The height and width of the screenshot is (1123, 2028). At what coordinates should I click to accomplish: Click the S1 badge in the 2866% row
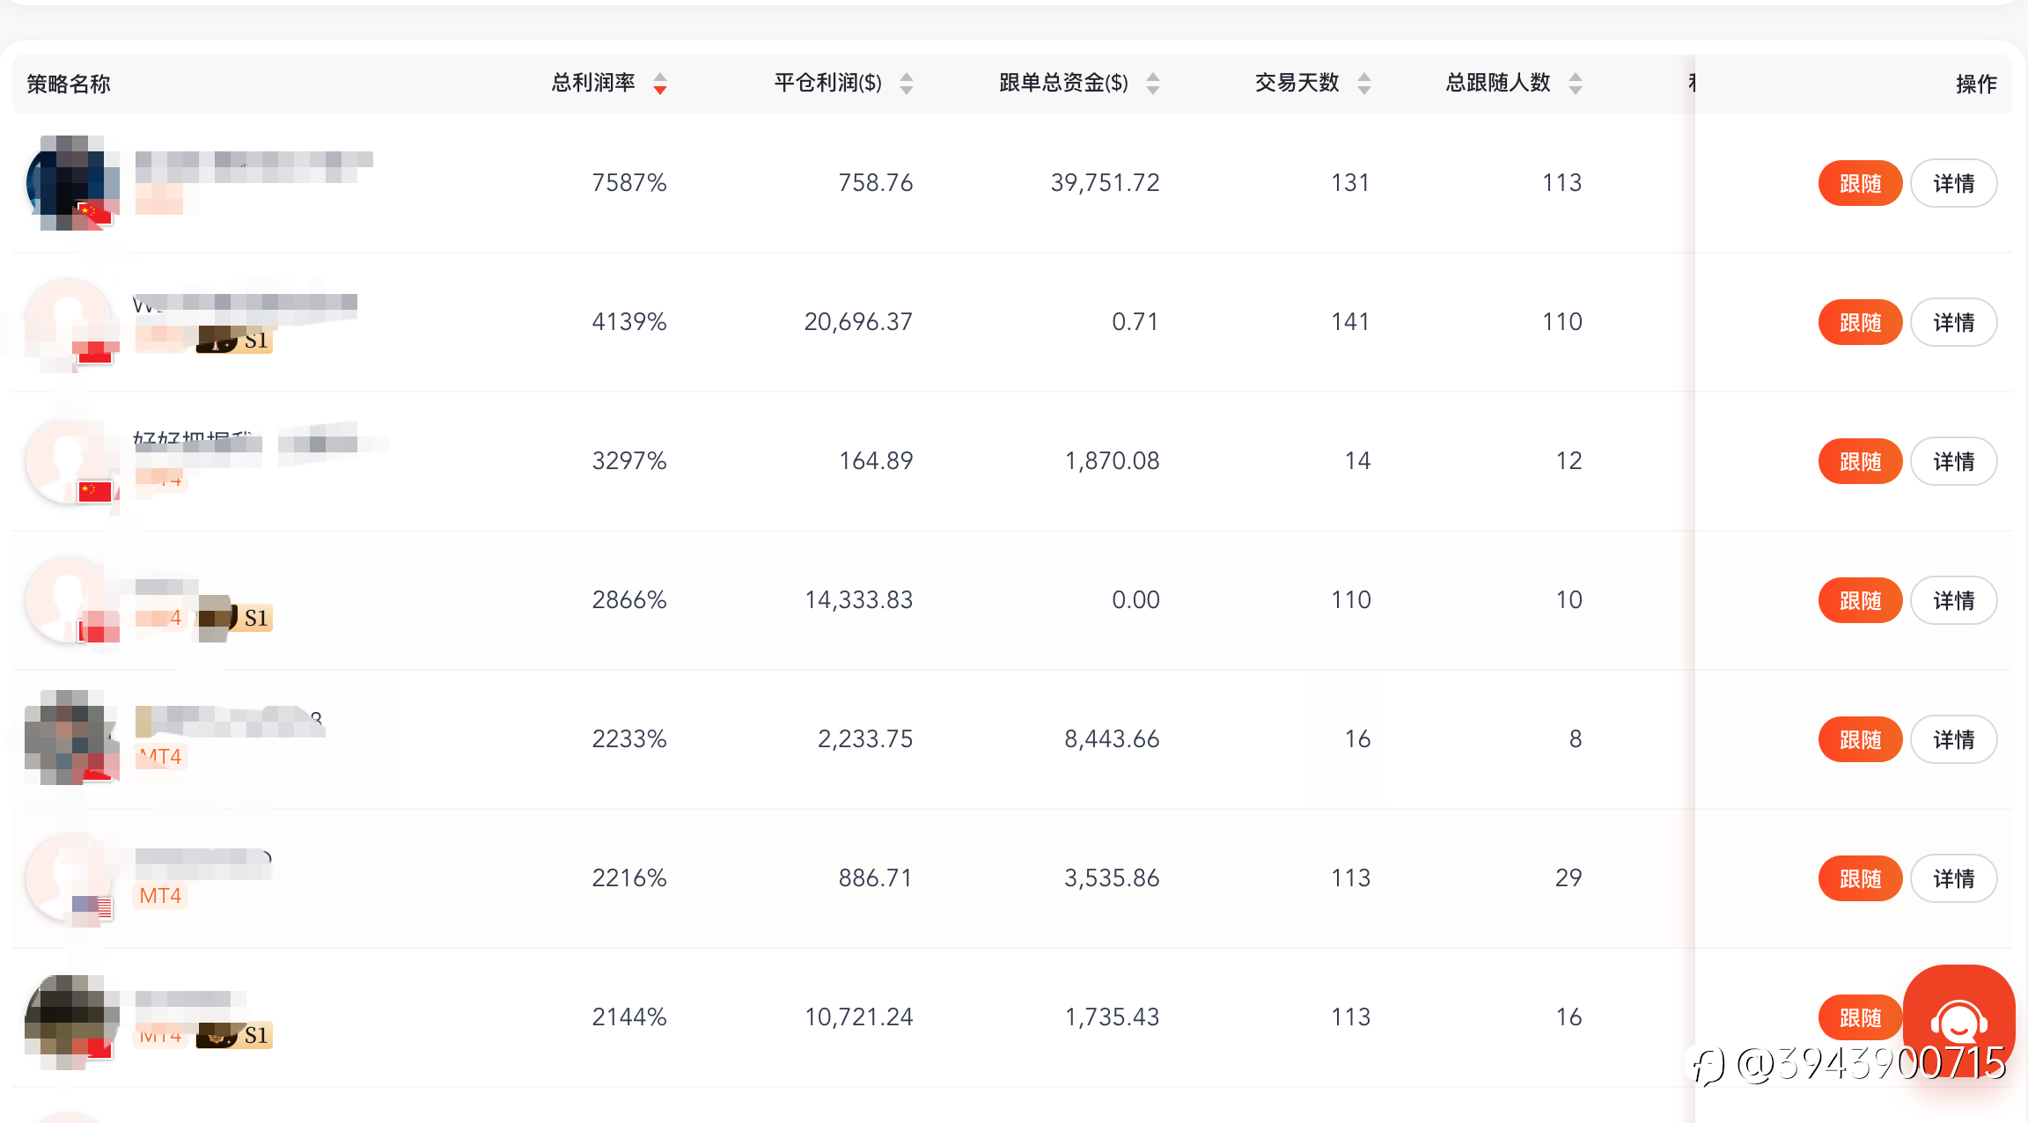coord(255,618)
